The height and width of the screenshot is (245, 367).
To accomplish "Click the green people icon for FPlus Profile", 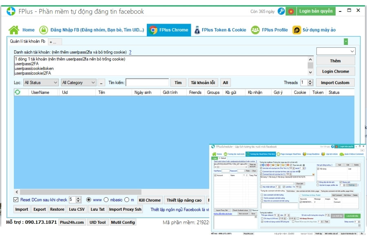I will [255, 30].
